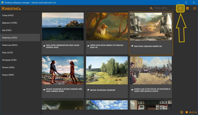198x115 pixels.
Task: Click the set-wallpaper circle on ships painting
Action: click(x=151, y=26)
